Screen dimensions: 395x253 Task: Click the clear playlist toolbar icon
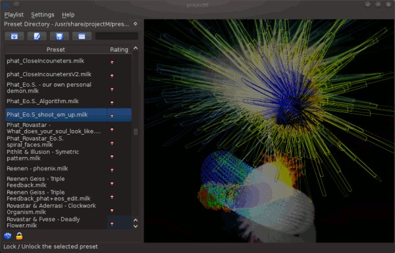point(82,36)
